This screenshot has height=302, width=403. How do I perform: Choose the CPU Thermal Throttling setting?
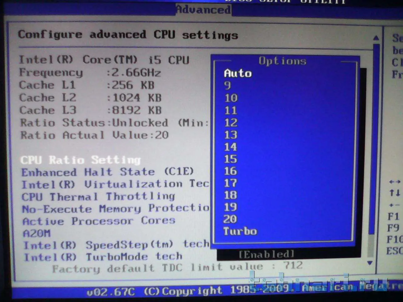(98, 197)
